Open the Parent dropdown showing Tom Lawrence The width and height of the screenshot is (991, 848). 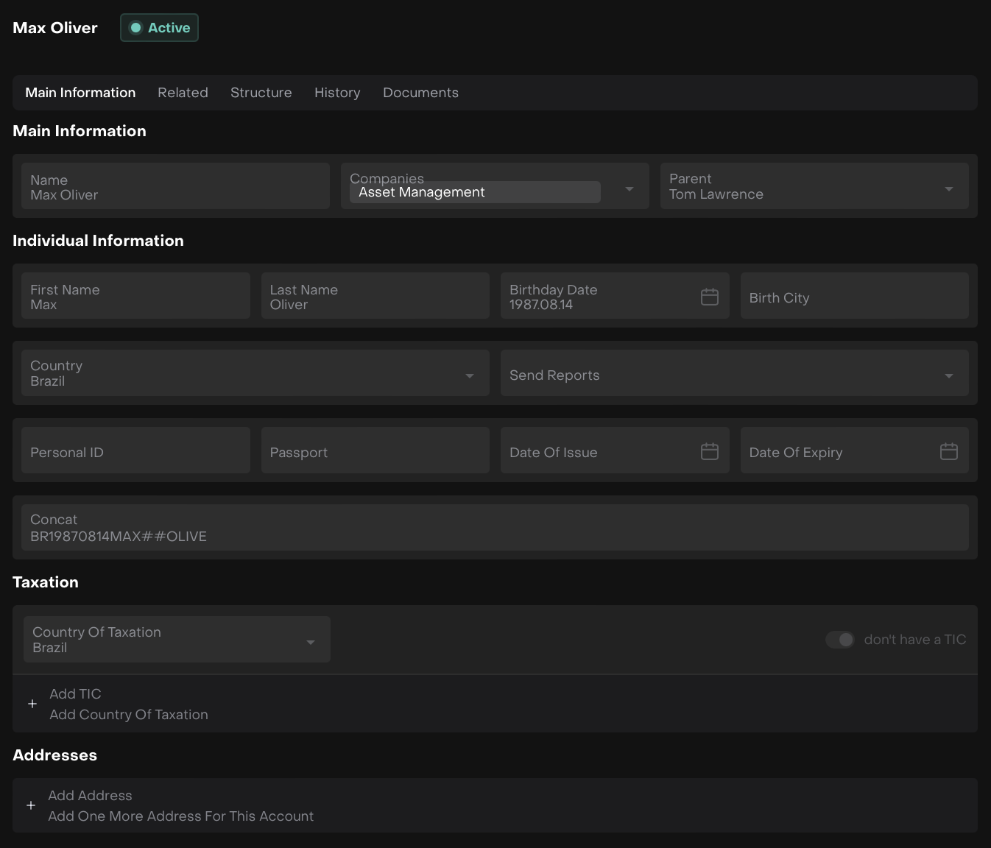coord(948,189)
